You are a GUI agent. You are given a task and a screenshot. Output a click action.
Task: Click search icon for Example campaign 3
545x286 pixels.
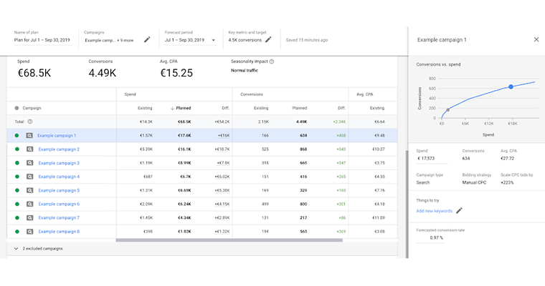[29, 163]
